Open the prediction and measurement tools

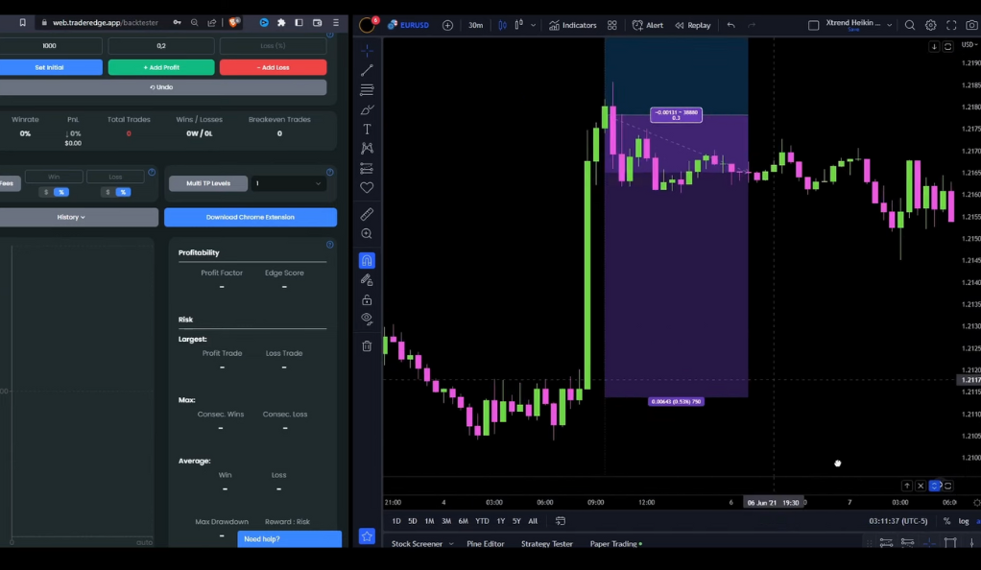tap(367, 168)
